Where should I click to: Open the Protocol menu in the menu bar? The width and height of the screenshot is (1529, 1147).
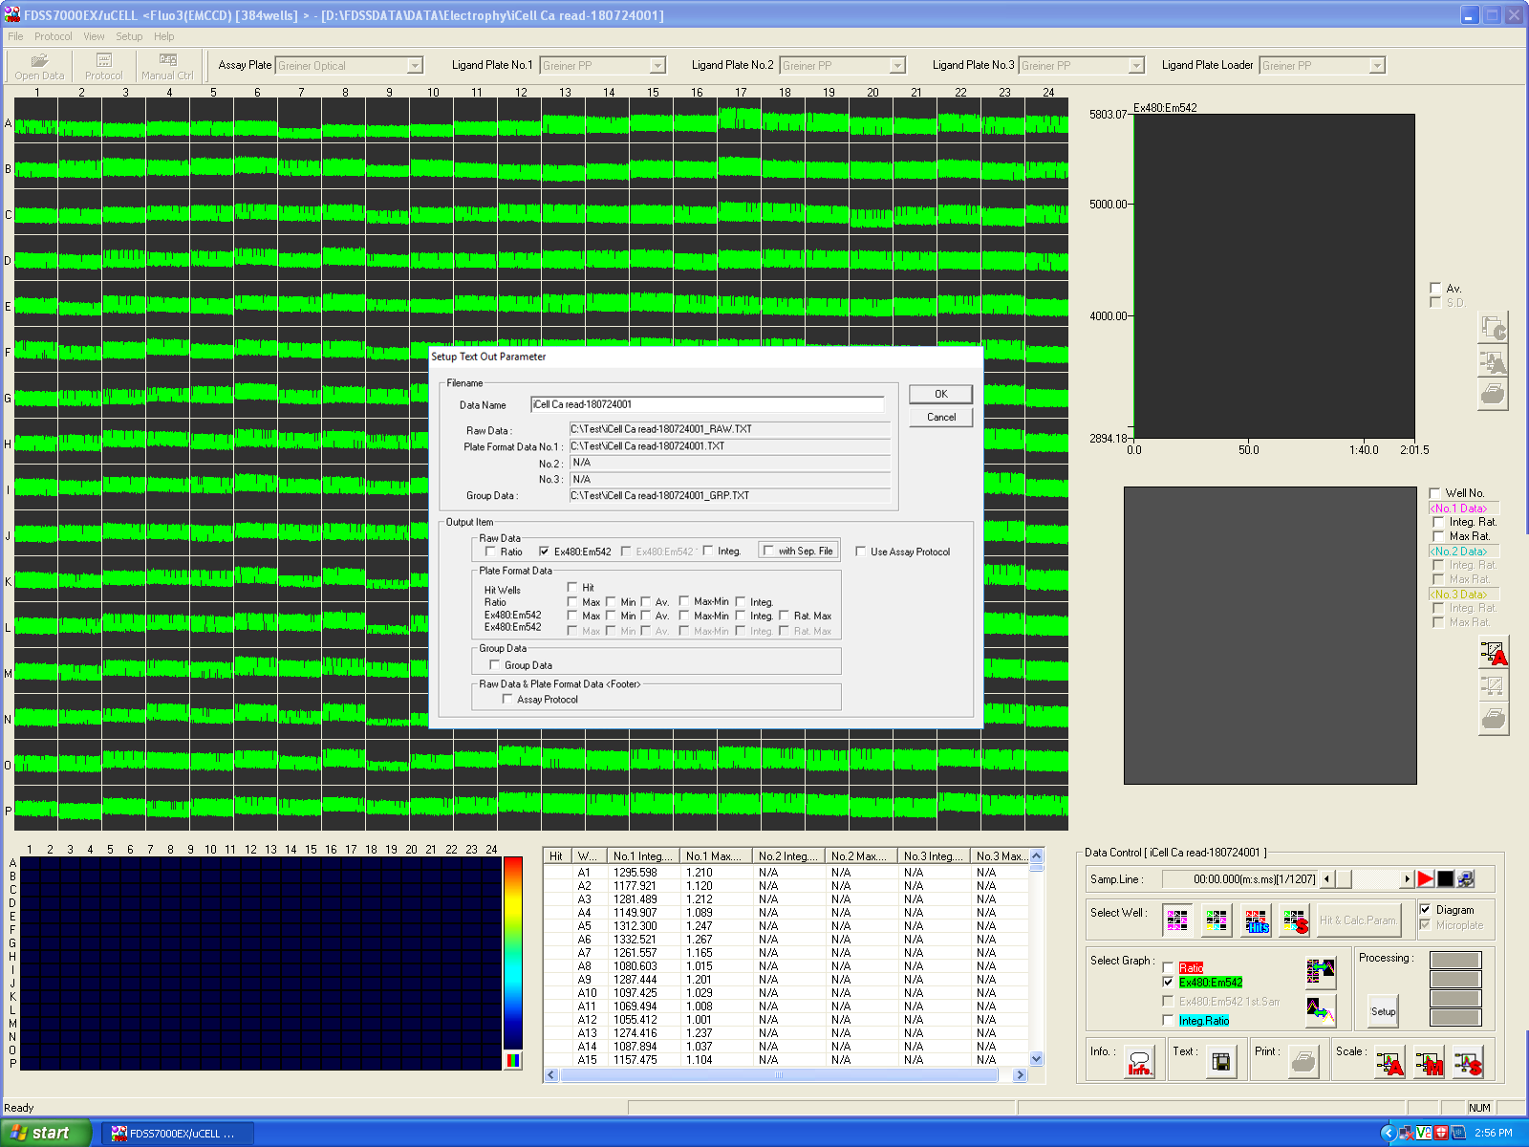pos(53,36)
